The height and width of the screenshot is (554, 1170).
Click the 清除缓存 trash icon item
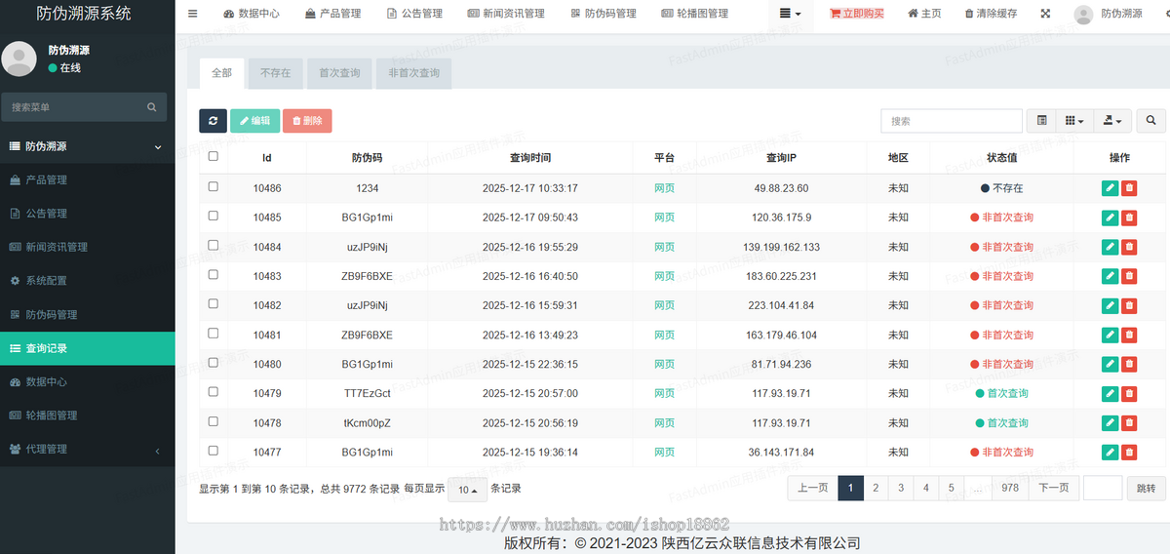click(x=991, y=14)
